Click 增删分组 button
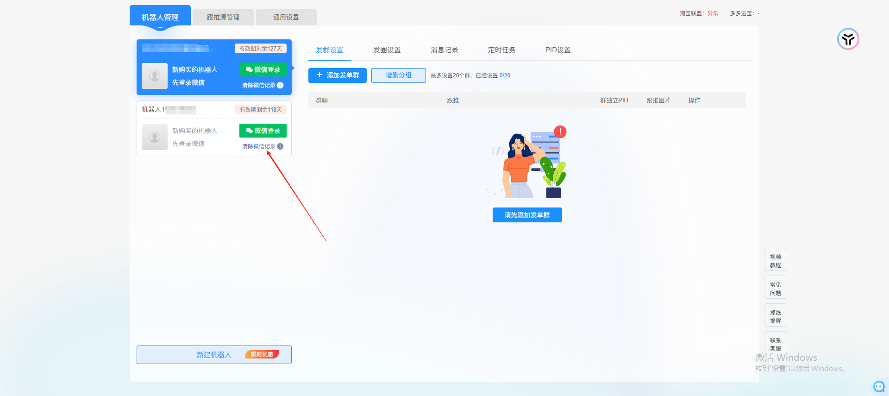The height and width of the screenshot is (396, 889). click(x=398, y=75)
